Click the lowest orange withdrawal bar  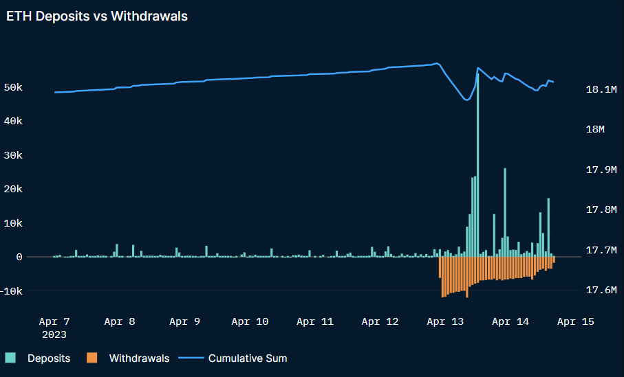click(x=467, y=277)
